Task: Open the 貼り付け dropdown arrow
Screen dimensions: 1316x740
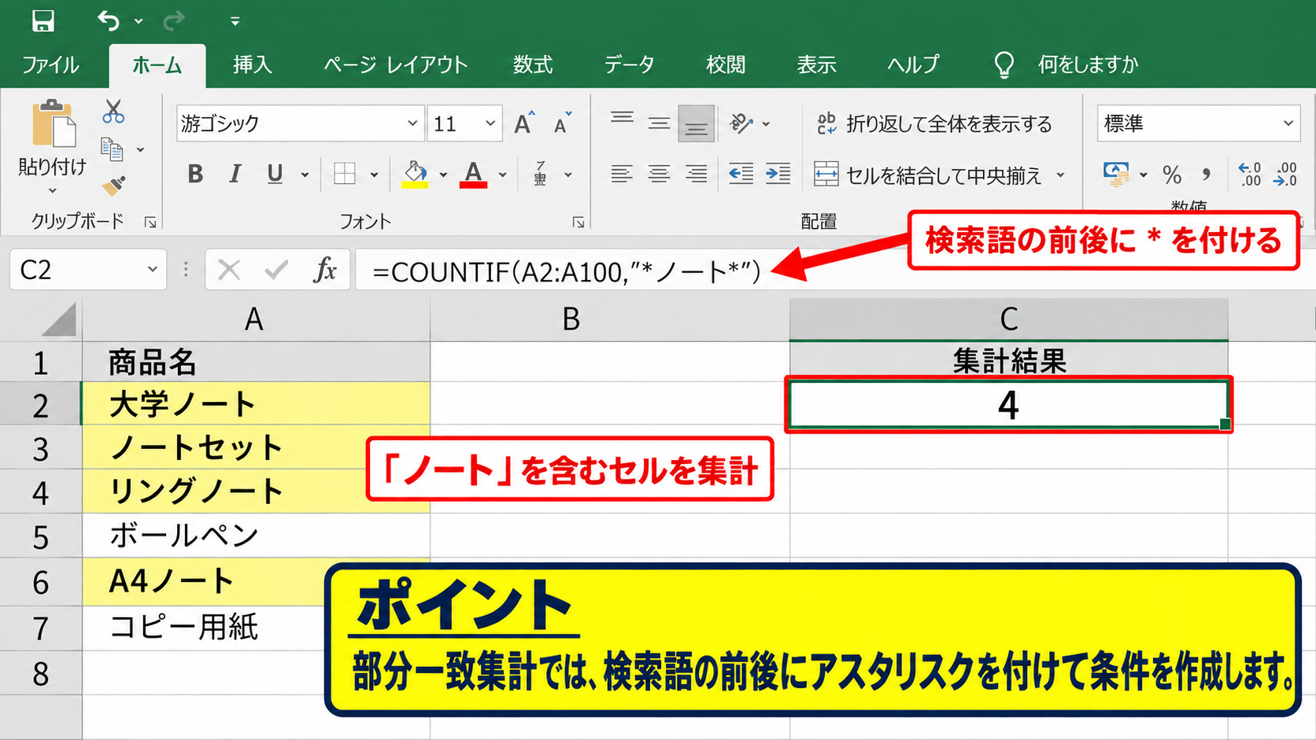Action: (x=53, y=191)
